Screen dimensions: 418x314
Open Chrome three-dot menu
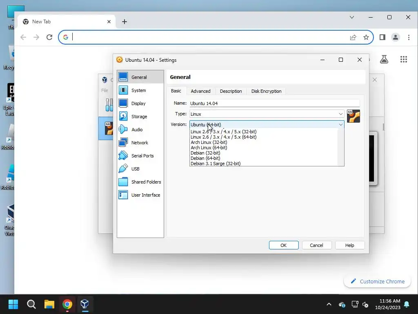point(409,37)
